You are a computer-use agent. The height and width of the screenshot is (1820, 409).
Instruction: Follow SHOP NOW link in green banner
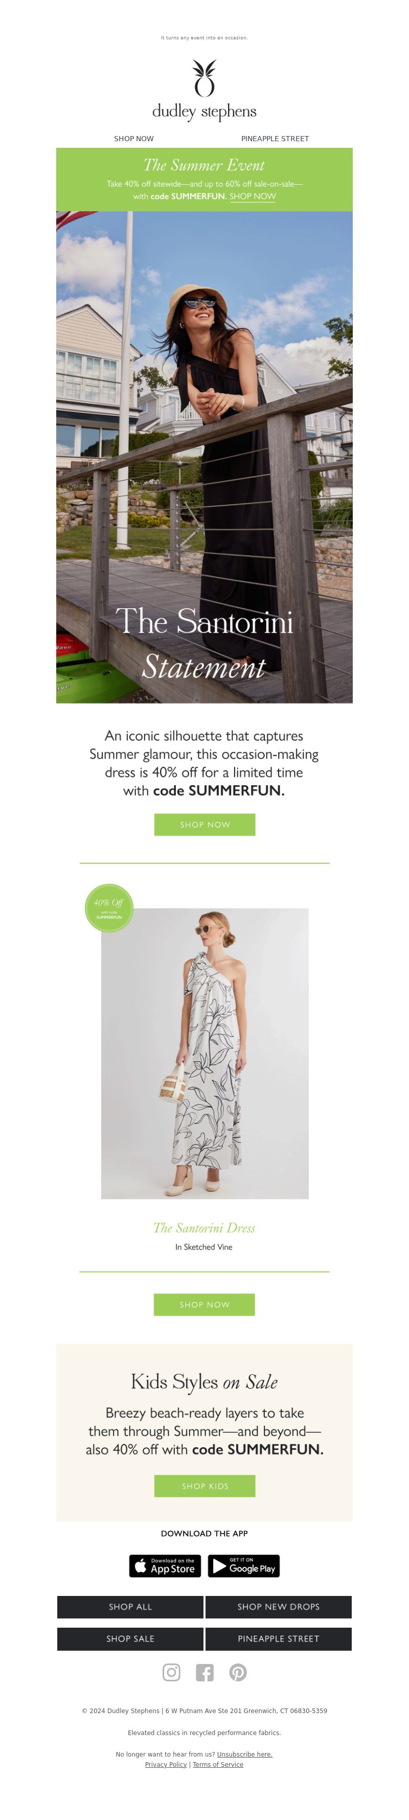point(252,196)
